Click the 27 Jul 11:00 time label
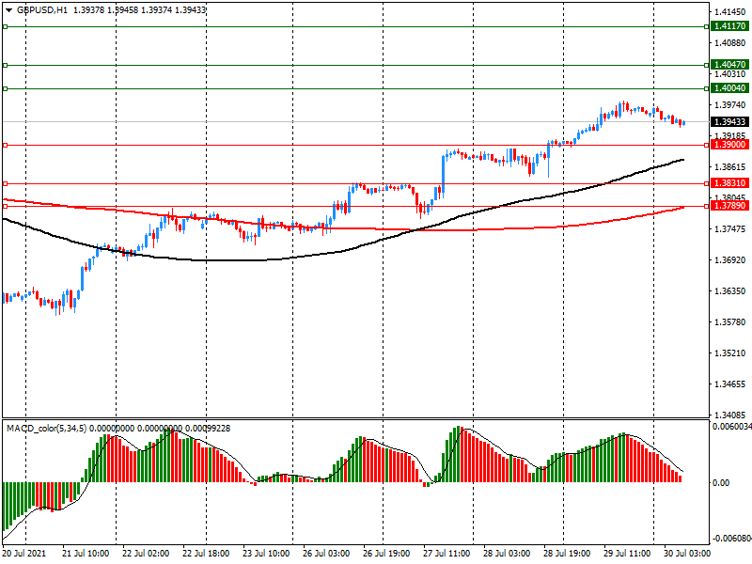This screenshot has width=752, height=564. click(446, 553)
